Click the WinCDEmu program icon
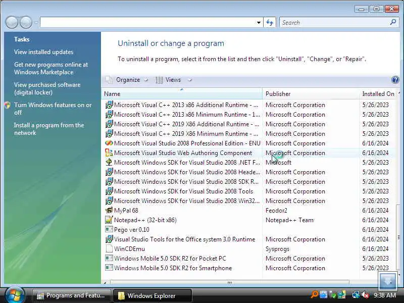Viewport: 404px width, 303px height. pyautogui.click(x=109, y=248)
